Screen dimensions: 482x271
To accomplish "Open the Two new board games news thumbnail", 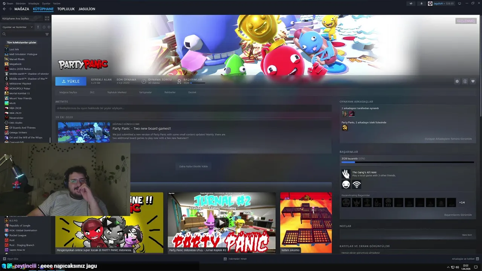I will point(84,132).
